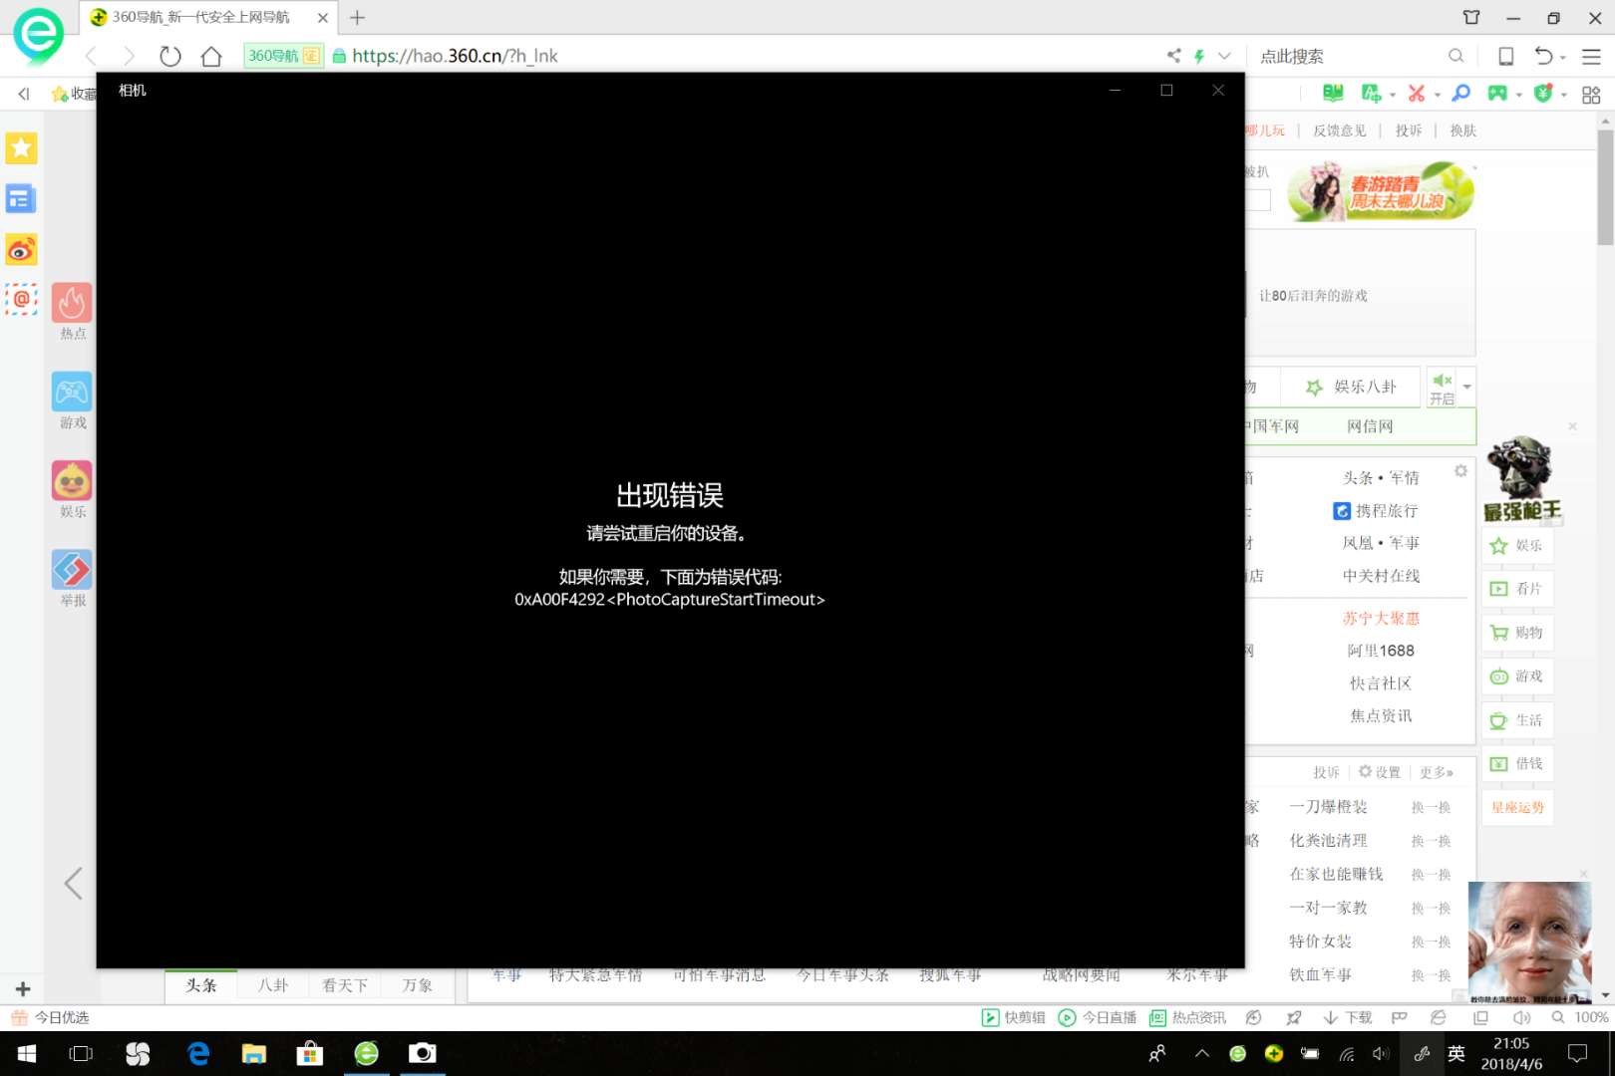Expand the screenshot tool dropdown arrow
This screenshot has height=1076, width=1615.
point(1438,95)
